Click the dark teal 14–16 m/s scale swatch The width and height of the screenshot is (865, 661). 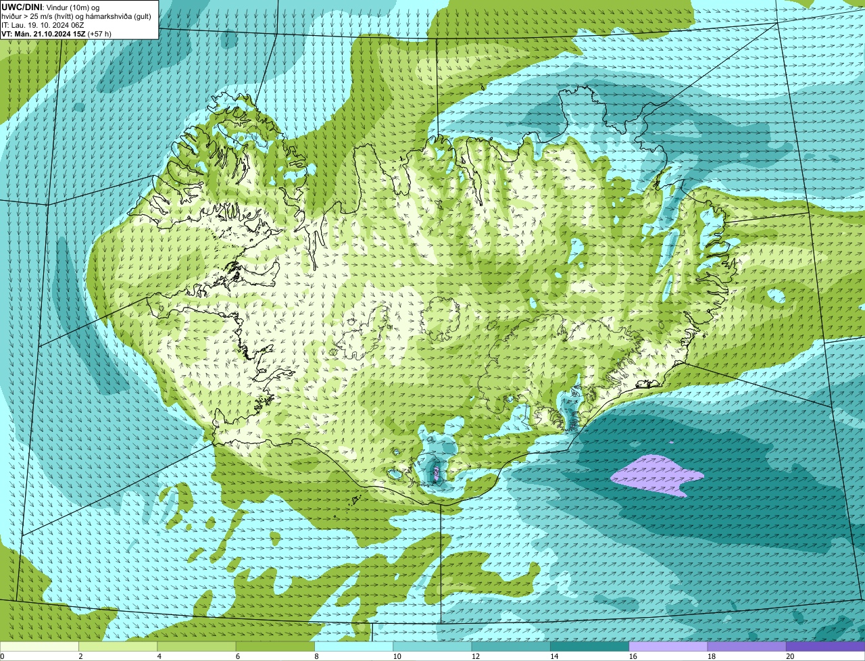pyautogui.click(x=589, y=646)
